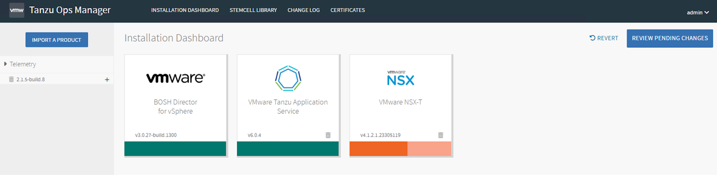
Task: Click BOSH Director green status bar
Action: point(175,149)
